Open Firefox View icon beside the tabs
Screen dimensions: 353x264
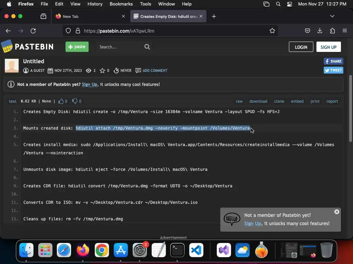click(43, 16)
